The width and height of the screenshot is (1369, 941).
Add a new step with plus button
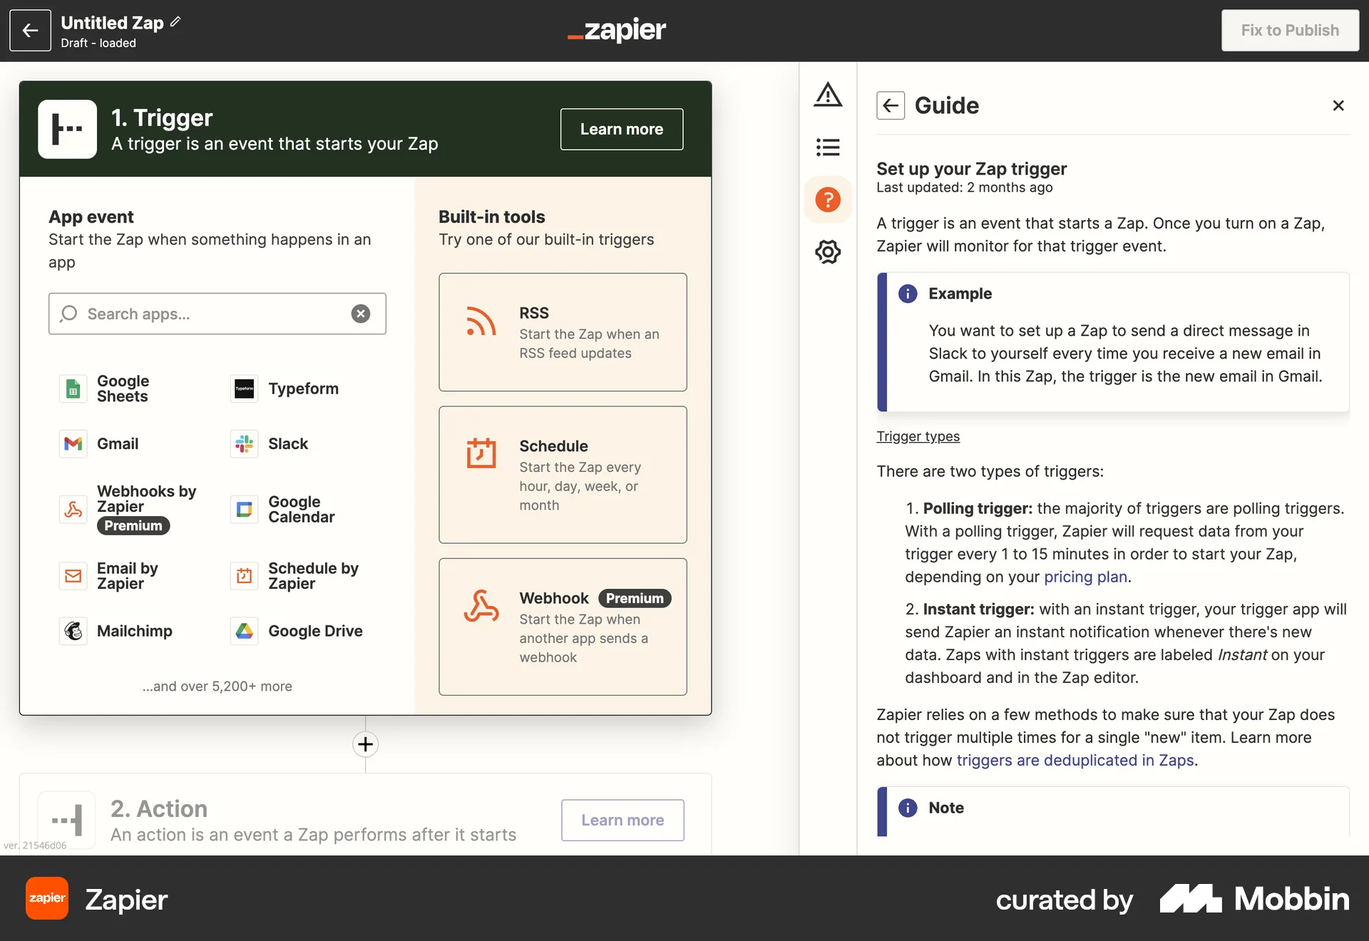pos(364,744)
